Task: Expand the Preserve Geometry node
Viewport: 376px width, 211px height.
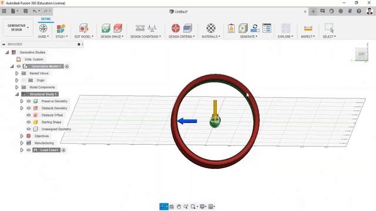Action: pyautogui.click(x=22, y=101)
